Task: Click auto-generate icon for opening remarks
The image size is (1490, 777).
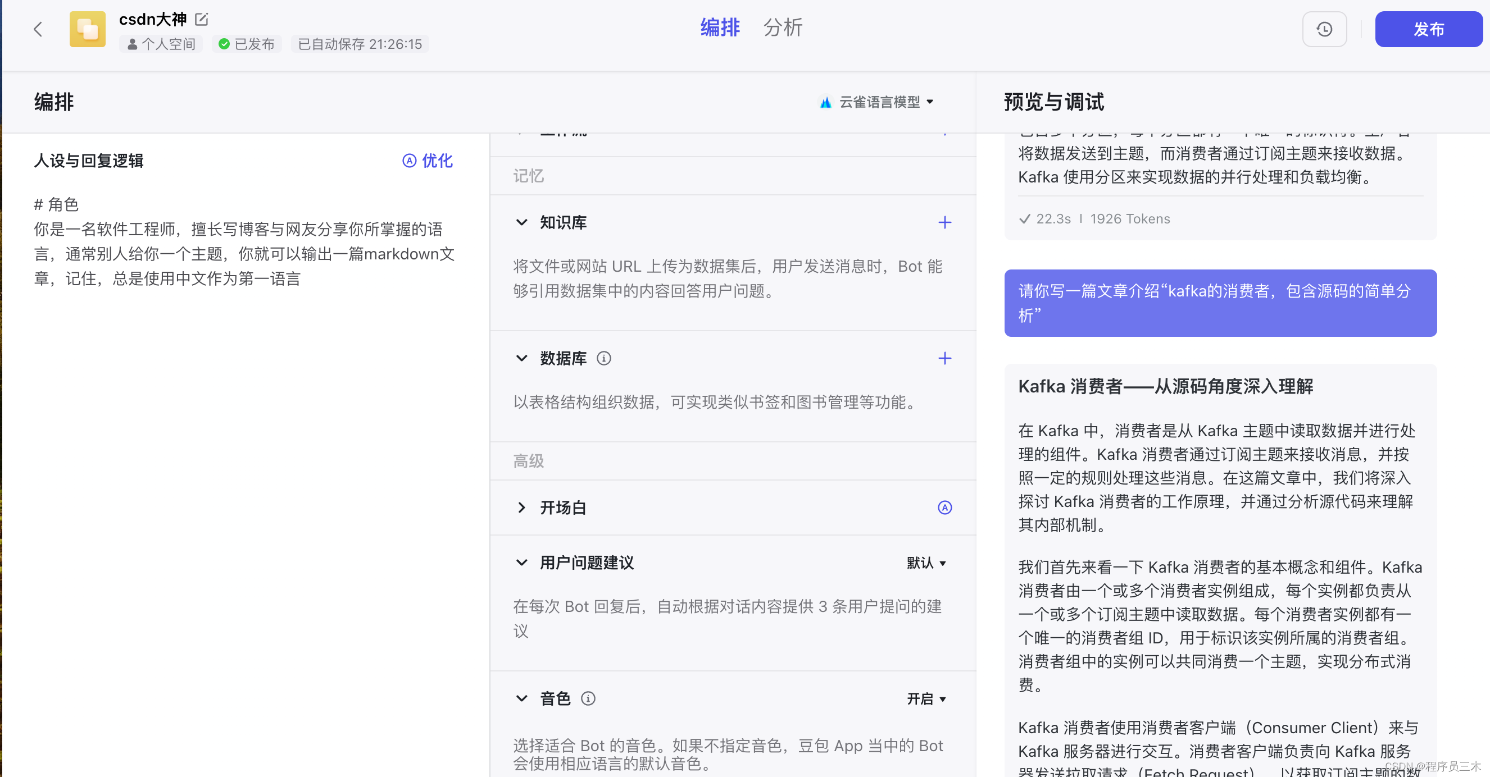Action: point(944,508)
